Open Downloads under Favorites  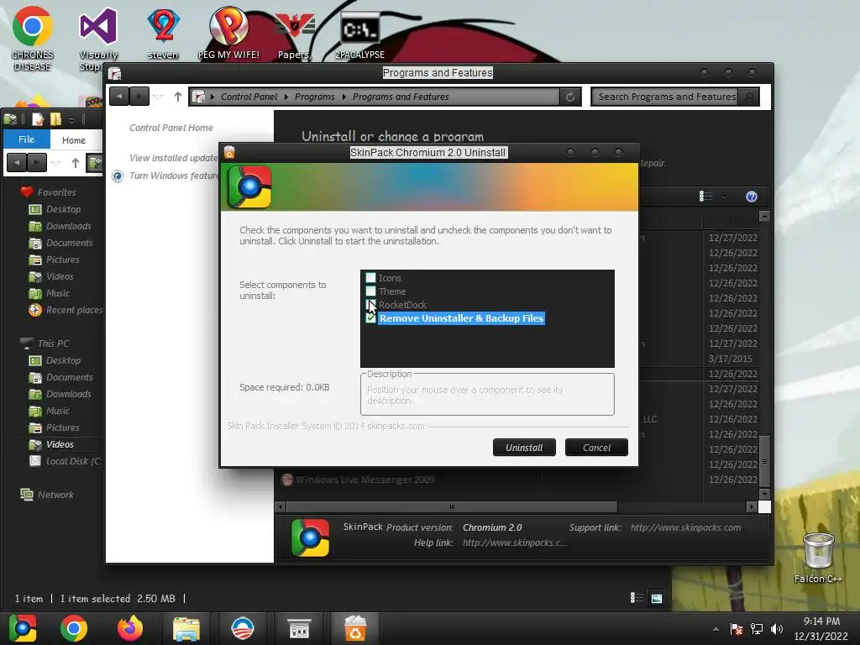(x=69, y=226)
